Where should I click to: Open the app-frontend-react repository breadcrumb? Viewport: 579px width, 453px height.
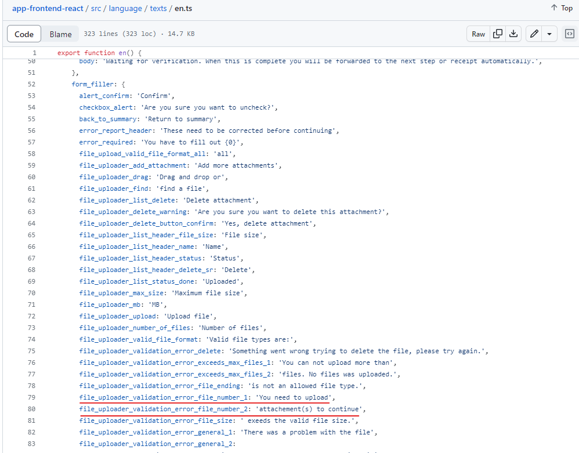pos(46,9)
